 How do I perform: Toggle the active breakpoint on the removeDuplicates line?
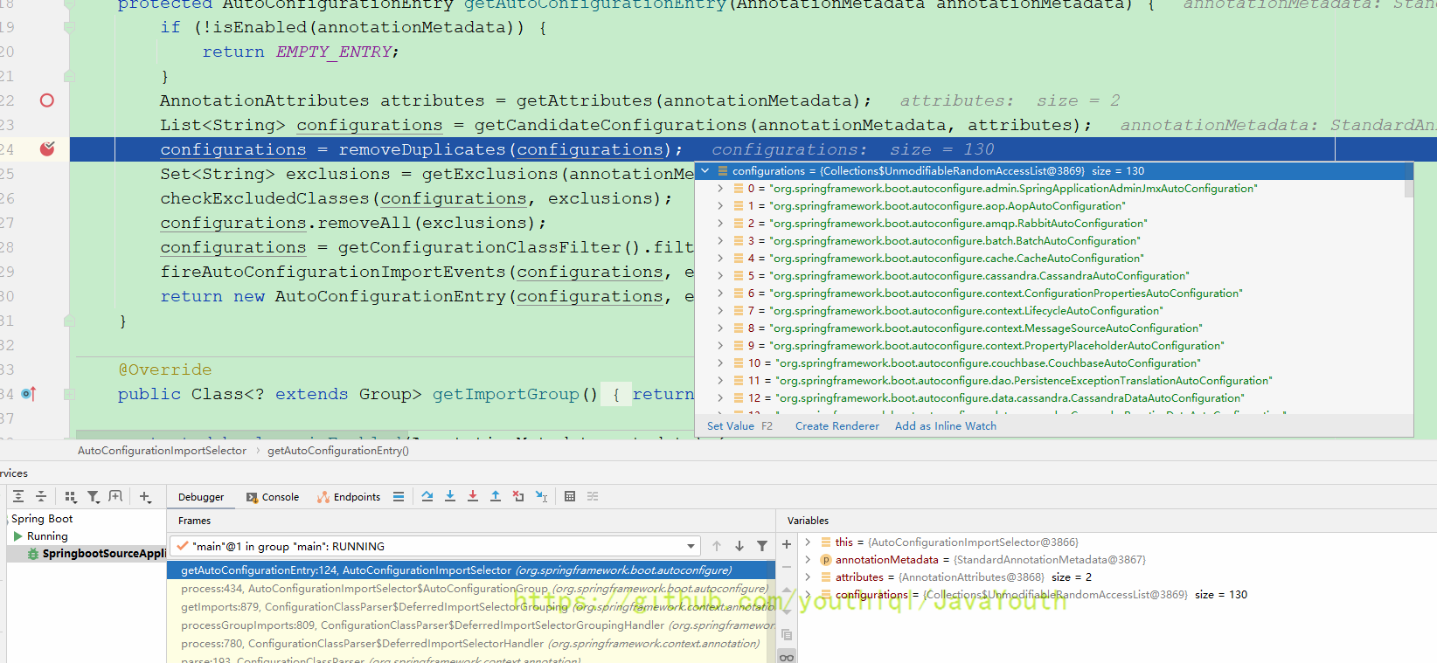coord(47,149)
